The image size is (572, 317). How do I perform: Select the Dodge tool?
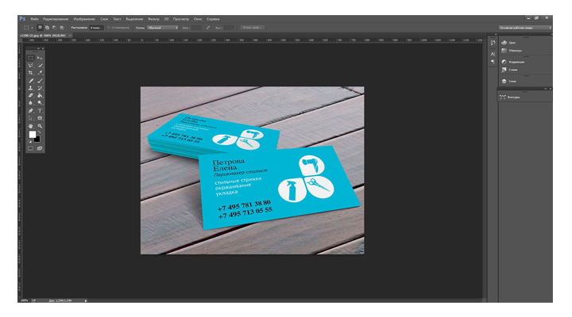click(x=40, y=103)
